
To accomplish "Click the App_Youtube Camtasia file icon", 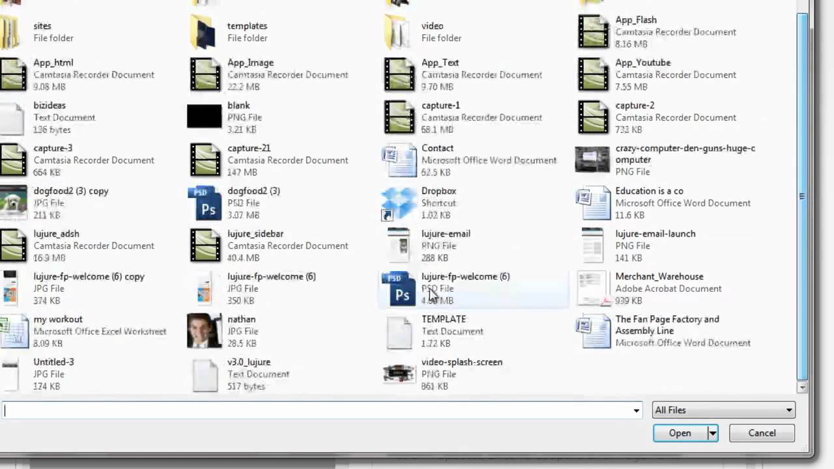I will click(593, 74).
